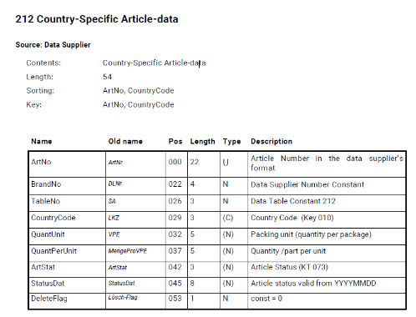Click the 'Source: Data Supplier' text

53,45
